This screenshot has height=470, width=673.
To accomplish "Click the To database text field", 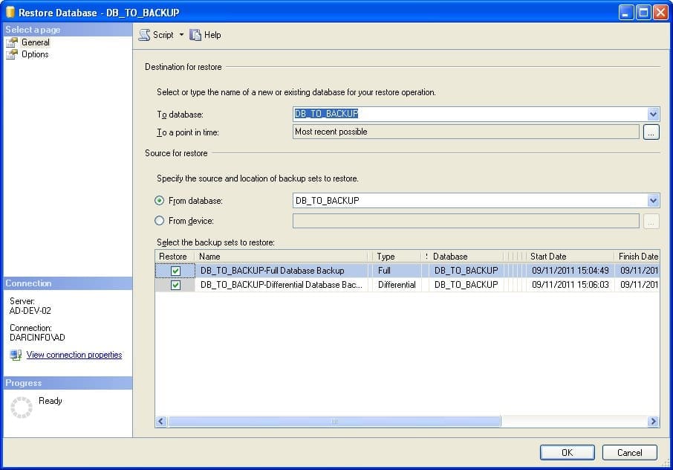I will click(470, 114).
